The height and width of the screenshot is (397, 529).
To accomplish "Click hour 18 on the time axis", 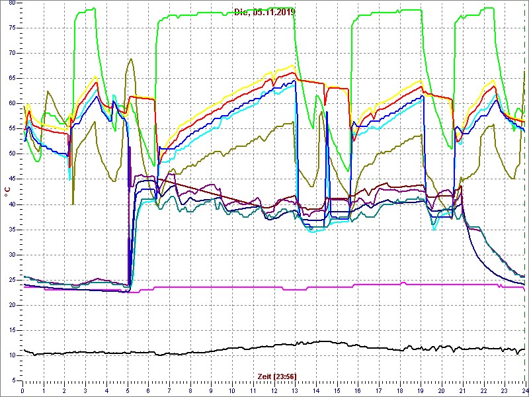I will (x=399, y=391).
